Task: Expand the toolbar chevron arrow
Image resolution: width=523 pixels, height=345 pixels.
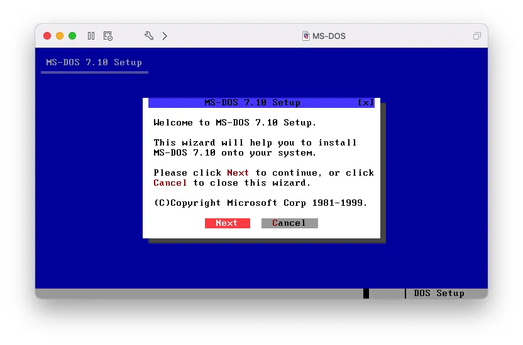Action: click(165, 36)
